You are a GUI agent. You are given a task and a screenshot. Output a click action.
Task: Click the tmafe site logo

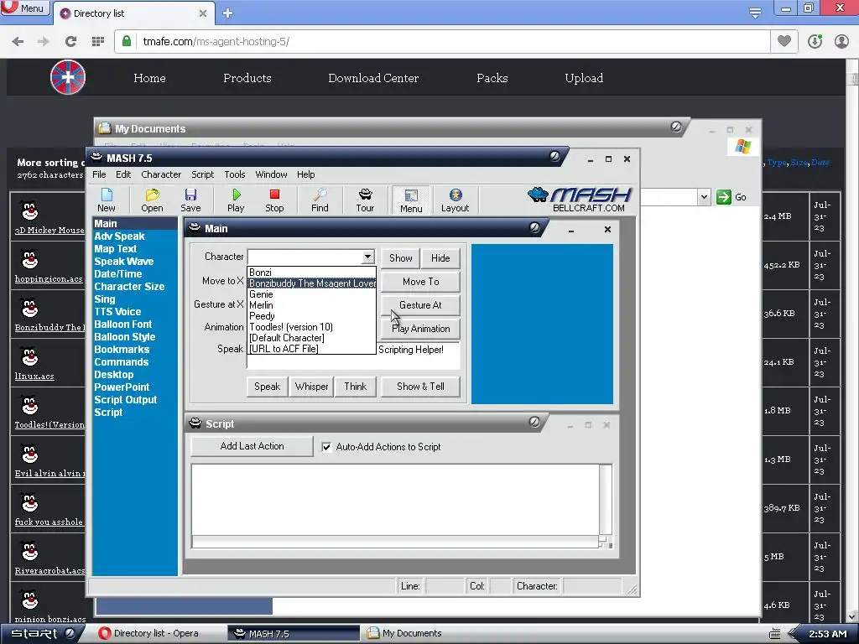coord(68,77)
